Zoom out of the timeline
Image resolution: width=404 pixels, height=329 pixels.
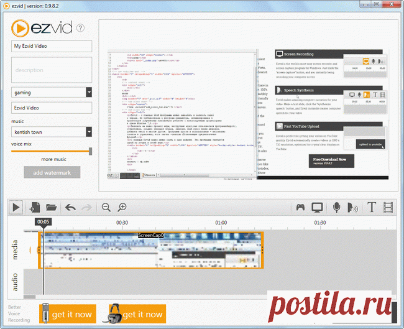click(106, 207)
